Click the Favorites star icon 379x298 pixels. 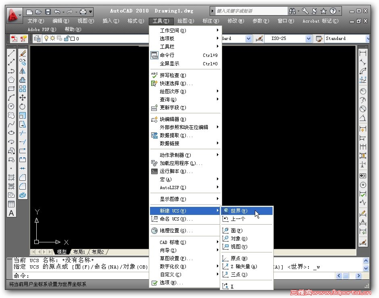(323, 11)
